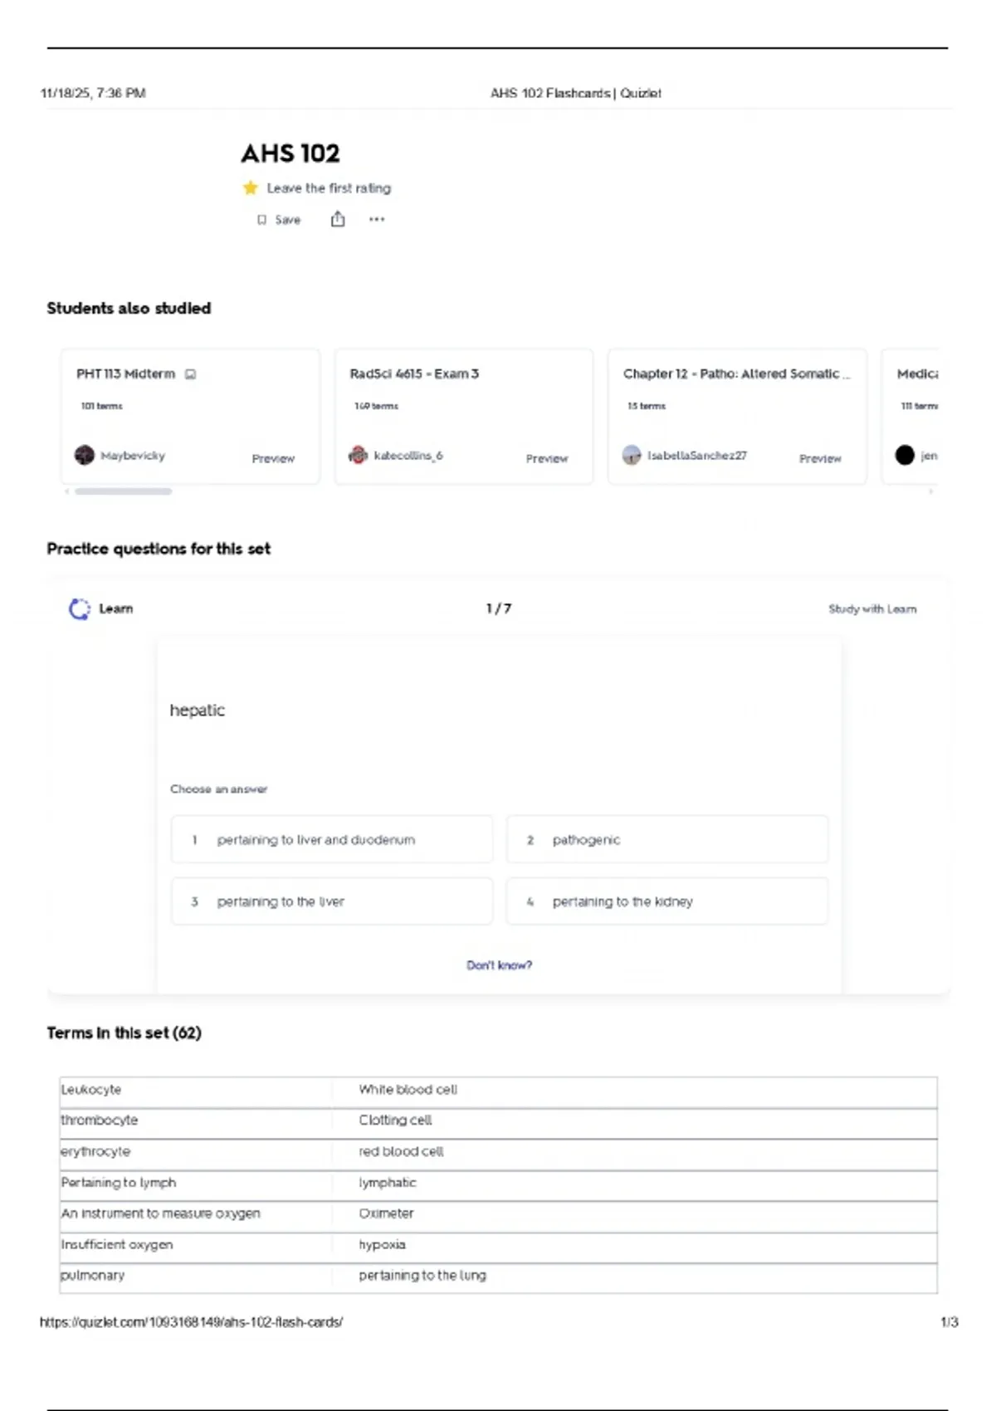The width and height of the screenshot is (996, 1411).
Task: Click Maybevicky's profile avatar
Action: (x=85, y=455)
